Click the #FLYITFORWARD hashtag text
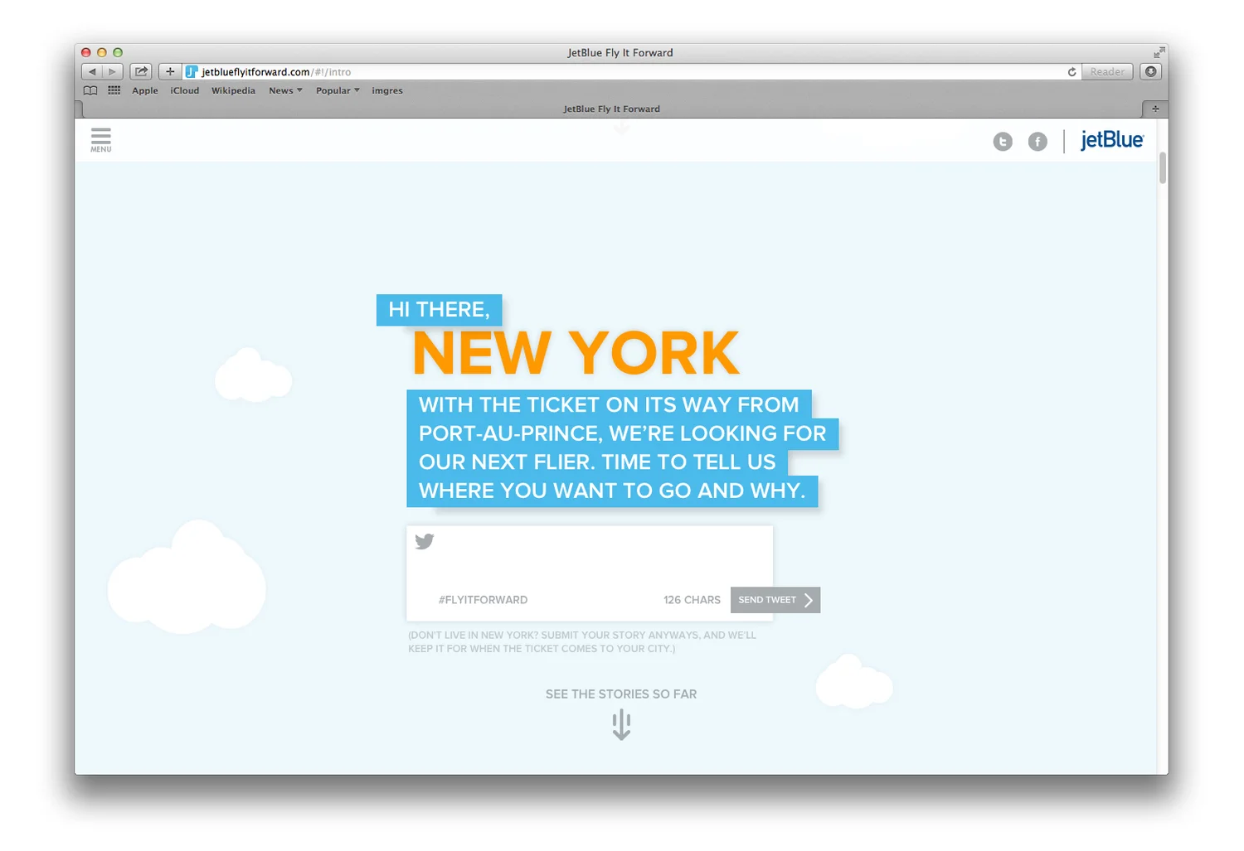This screenshot has height=851, width=1244. (x=483, y=600)
